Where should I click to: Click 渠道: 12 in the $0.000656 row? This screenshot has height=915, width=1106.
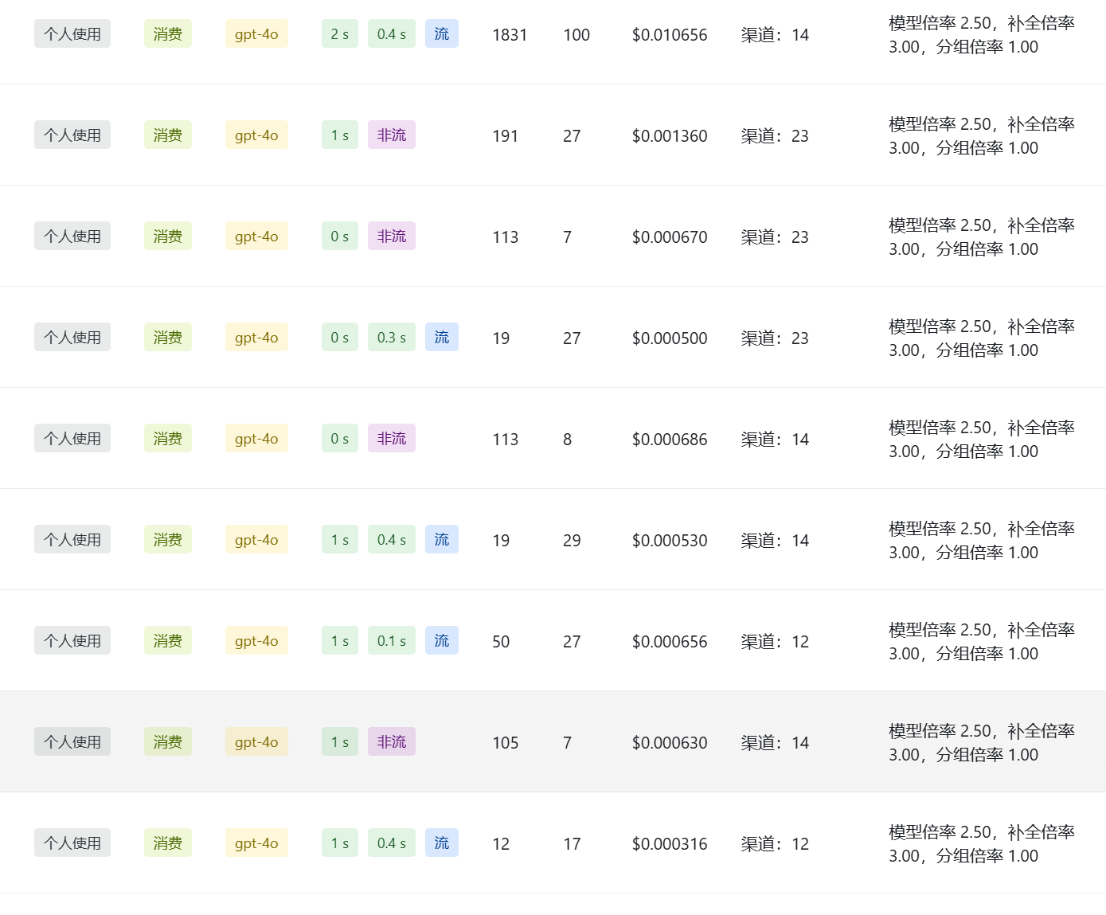coord(775,642)
